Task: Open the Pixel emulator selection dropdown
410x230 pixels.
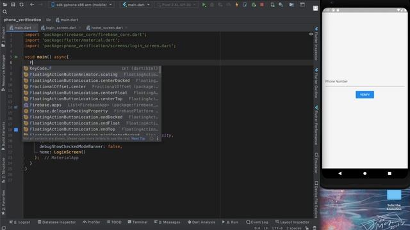Action: [176, 4]
